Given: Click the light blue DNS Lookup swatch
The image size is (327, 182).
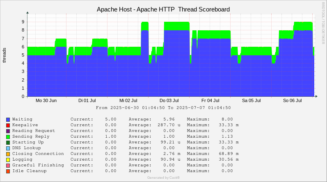Looking at the screenshot, I should click(8, 148).
